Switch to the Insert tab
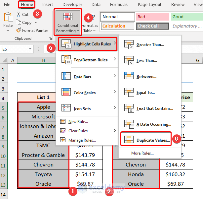 click(48, 5)
